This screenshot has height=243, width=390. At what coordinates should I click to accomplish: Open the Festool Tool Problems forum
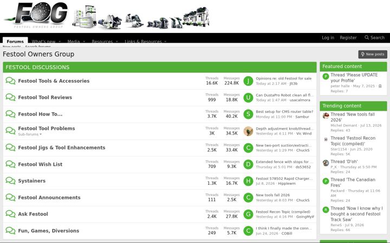pos(47,129)
